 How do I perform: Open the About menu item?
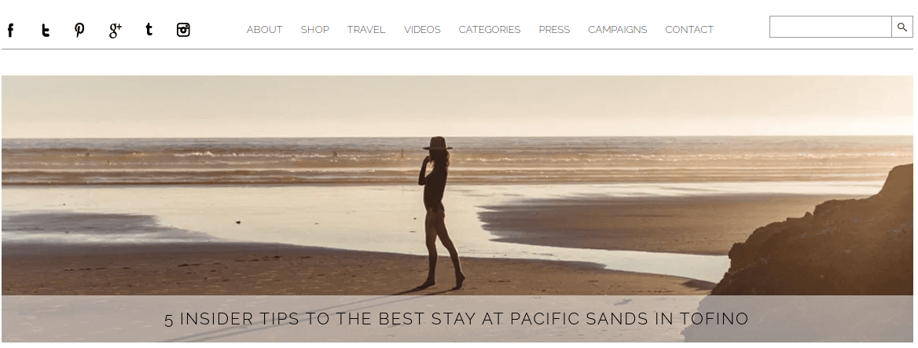pyautogui.click(x=264, y=29)
